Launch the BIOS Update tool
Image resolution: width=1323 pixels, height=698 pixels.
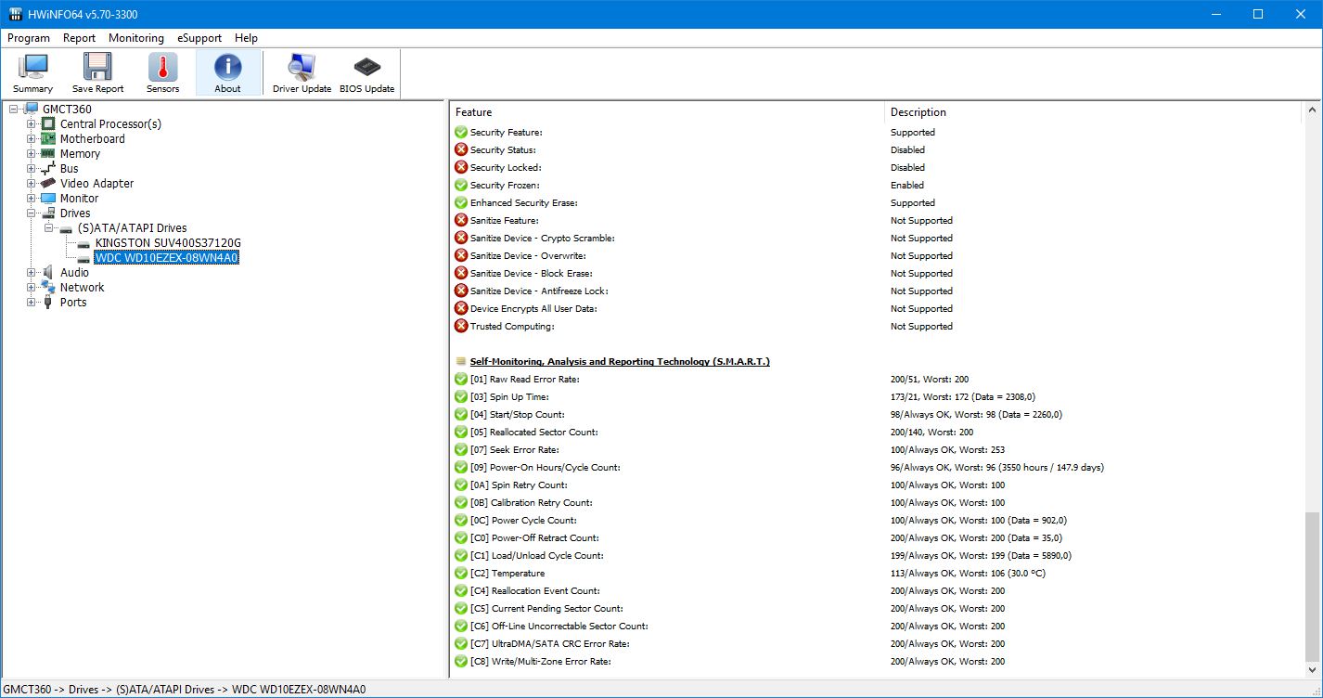[366, 73]
